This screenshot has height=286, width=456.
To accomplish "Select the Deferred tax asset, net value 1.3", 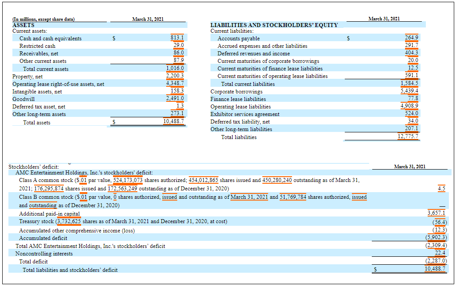I will click(x=180, y=106).
